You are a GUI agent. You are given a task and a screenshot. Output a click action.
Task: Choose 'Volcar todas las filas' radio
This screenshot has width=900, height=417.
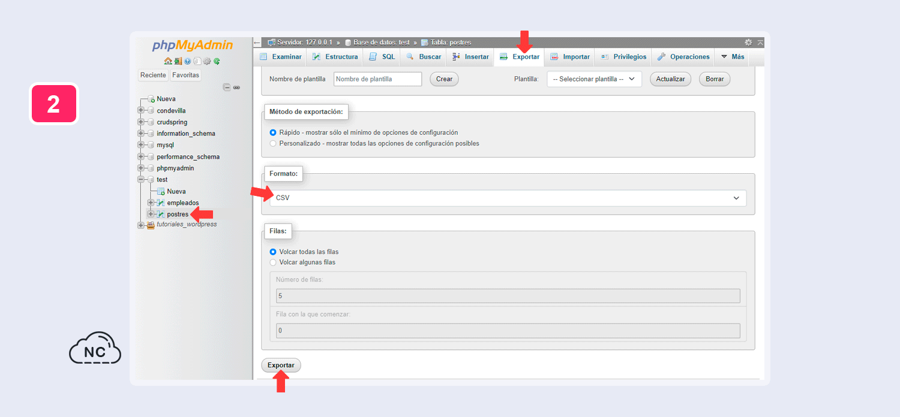(x=273, y=252)
